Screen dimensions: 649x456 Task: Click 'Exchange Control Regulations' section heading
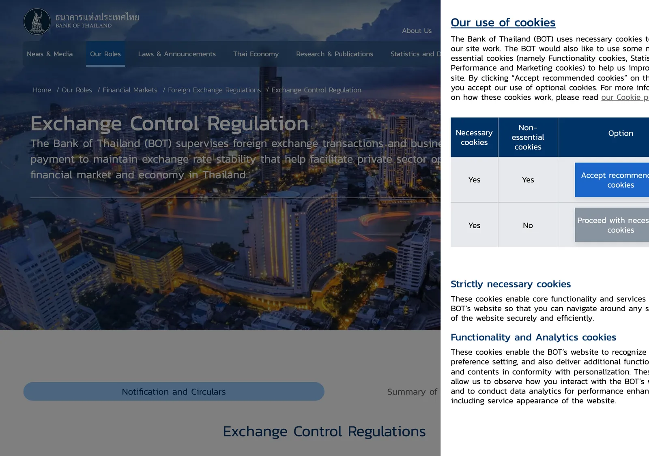point(324,432)
